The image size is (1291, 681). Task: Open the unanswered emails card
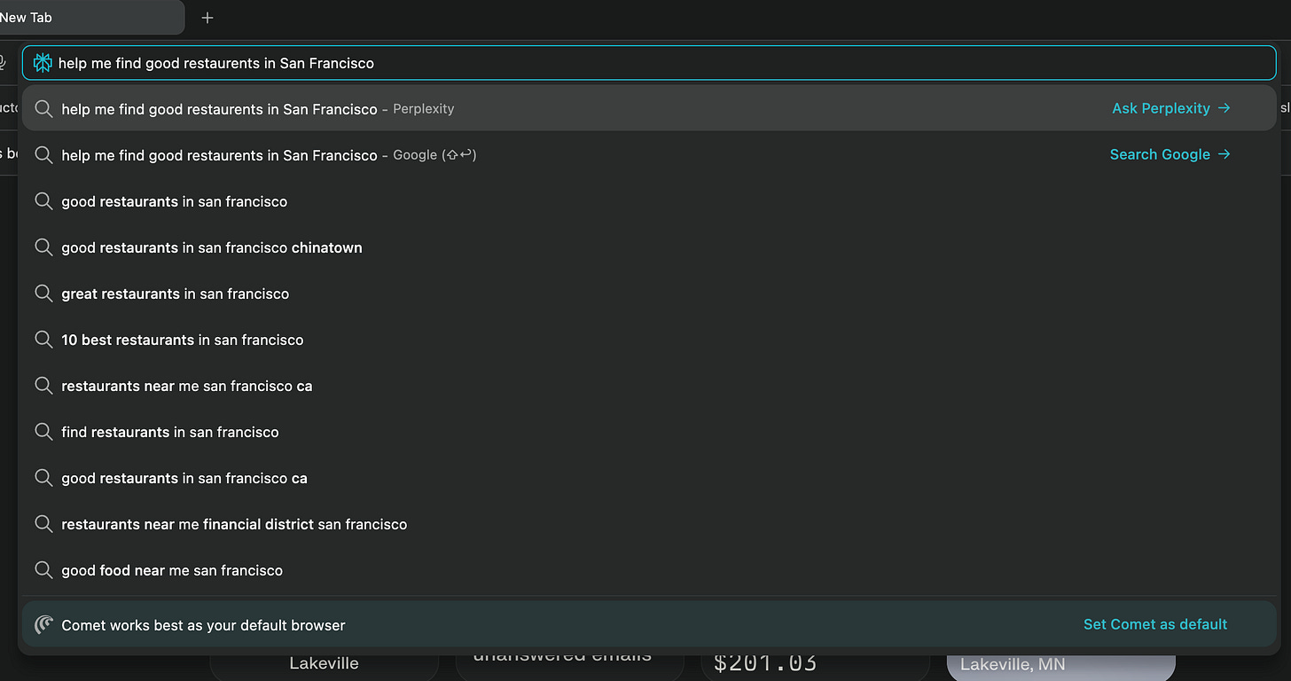[569, 667]
